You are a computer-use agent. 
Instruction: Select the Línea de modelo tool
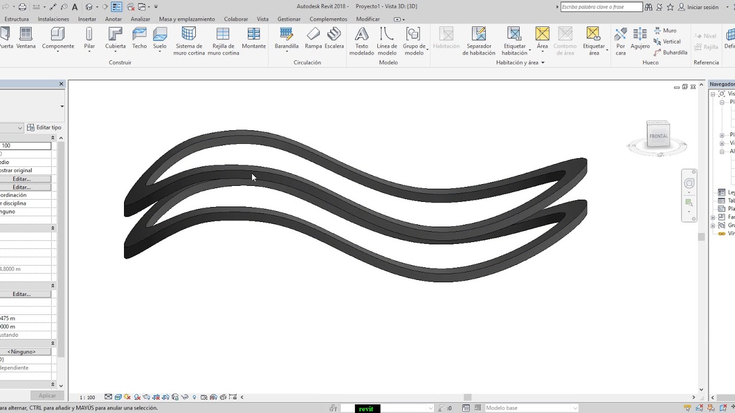coord(387,41)
